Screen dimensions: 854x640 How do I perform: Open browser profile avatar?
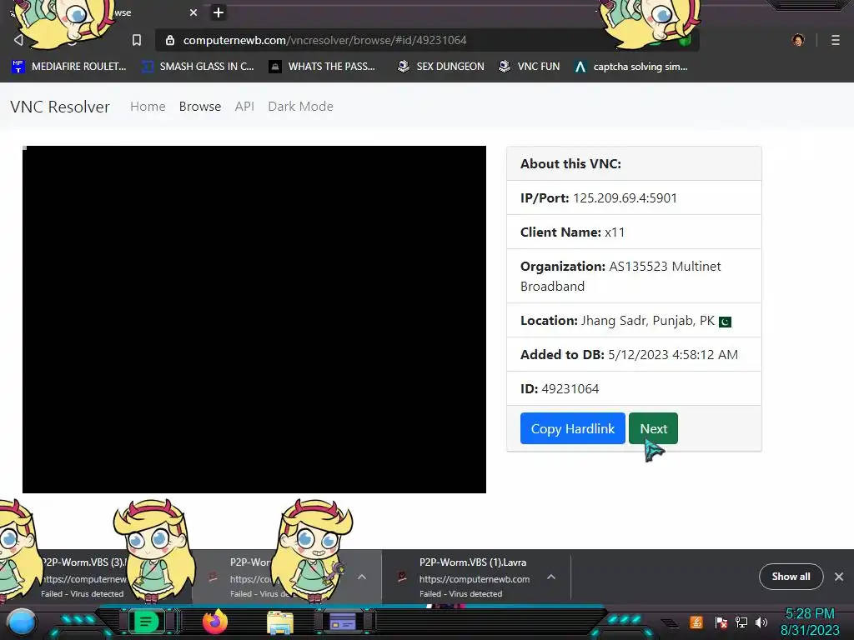pos(798,40)
